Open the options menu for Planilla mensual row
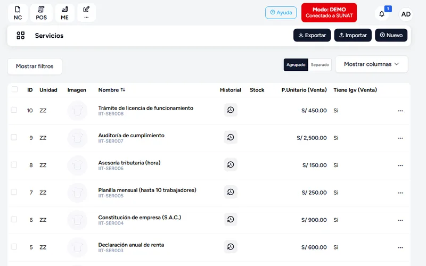The image size is (426, 266). (x=400, y=193)
